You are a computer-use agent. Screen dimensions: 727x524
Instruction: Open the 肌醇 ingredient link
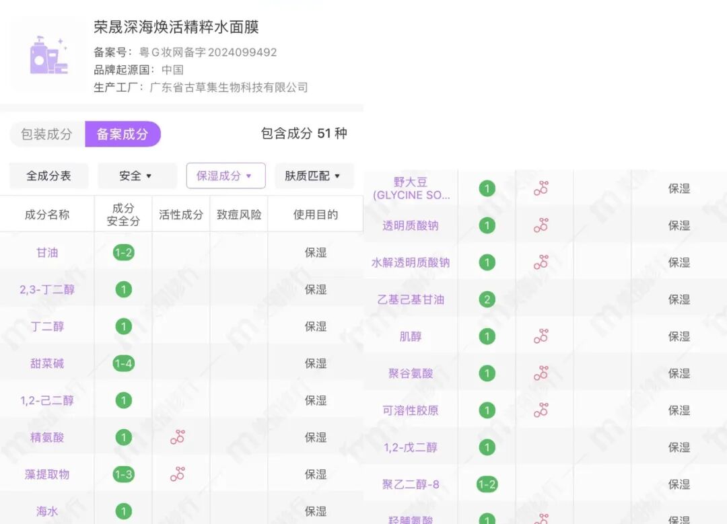[411, 336]
